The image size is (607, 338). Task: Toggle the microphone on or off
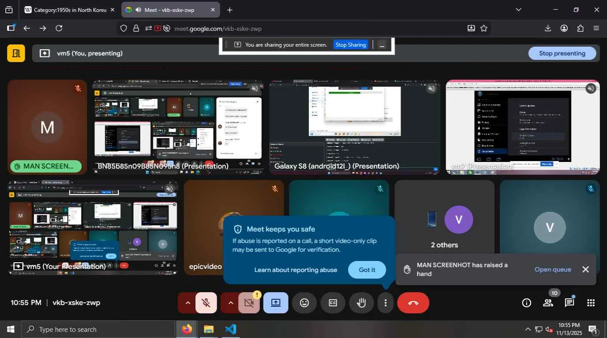pos(206,303)
